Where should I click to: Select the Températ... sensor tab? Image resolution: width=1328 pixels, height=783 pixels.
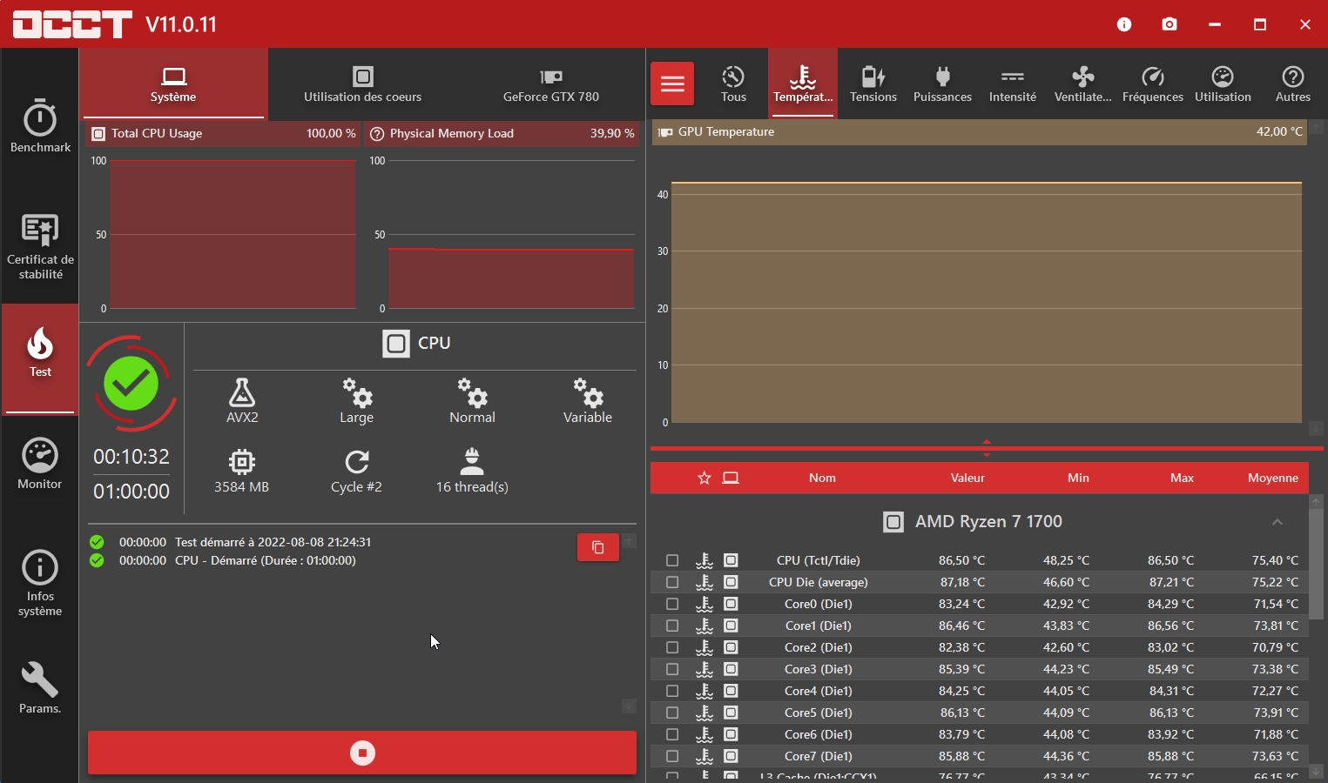[x=803, y=84]
